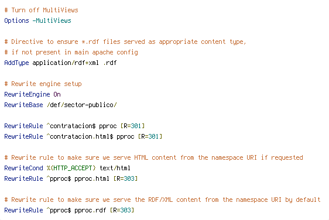Click pproc.html in the rewrite rule
The height and width of the screenshot is (220, 329).
(x=92, y=178)
